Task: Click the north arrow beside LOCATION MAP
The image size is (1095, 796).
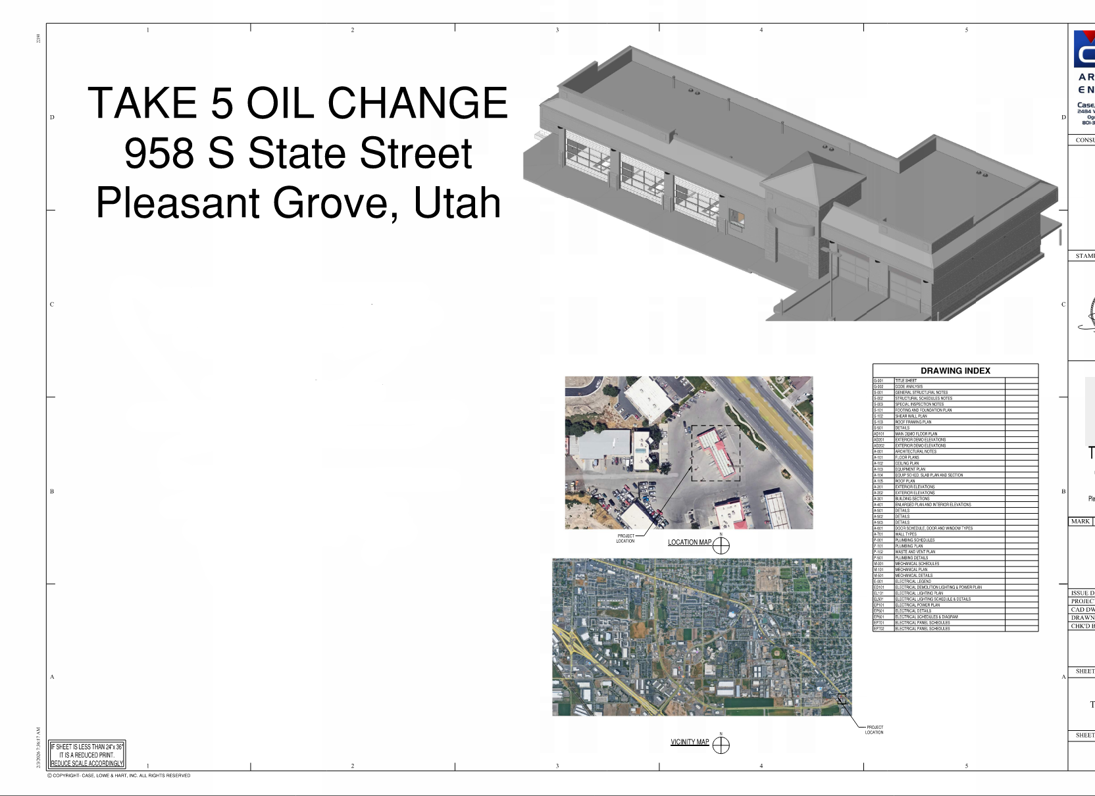Action: click(x=722, y=545)
